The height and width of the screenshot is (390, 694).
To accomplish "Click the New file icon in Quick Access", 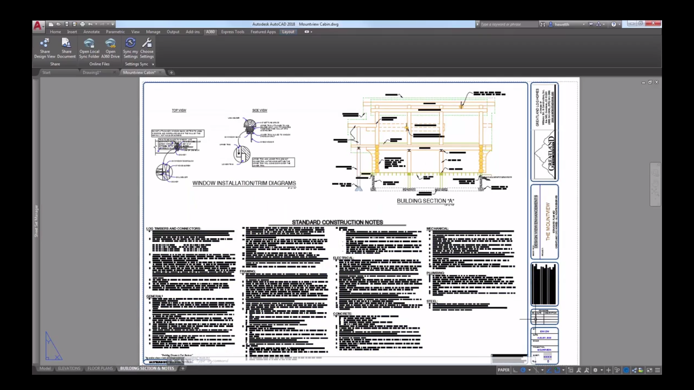I will 51,24.
